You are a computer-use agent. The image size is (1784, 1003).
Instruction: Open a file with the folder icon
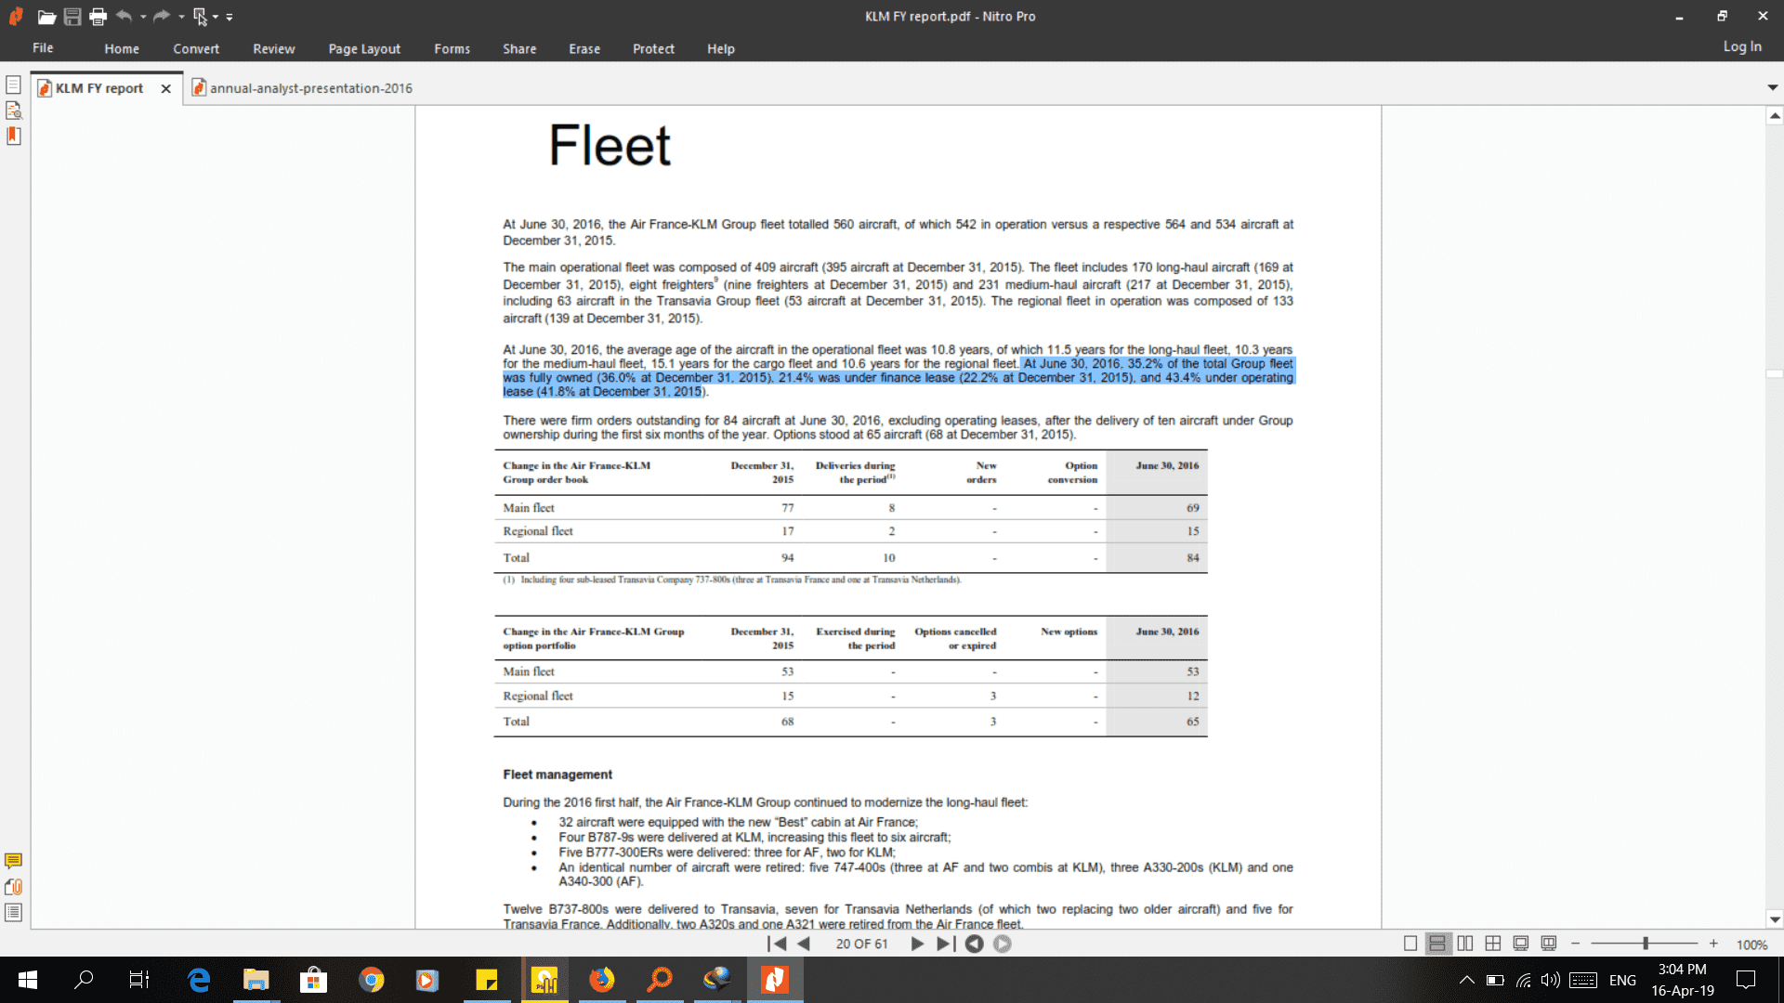pos(46,17)
